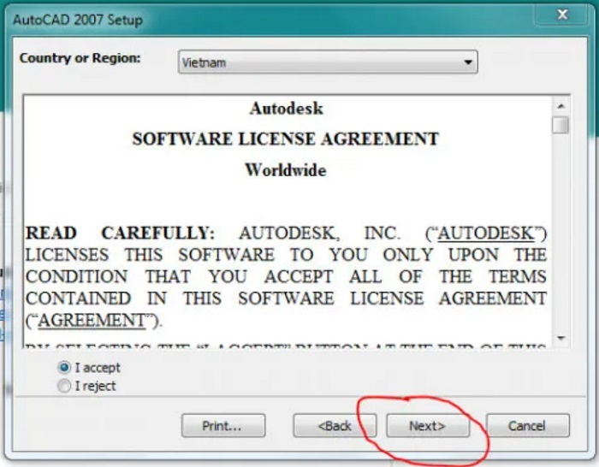This screenshot has width=599, height=467.
Task: Click the "READ CAREFULLY:" bold text
Action: (120, 233)
